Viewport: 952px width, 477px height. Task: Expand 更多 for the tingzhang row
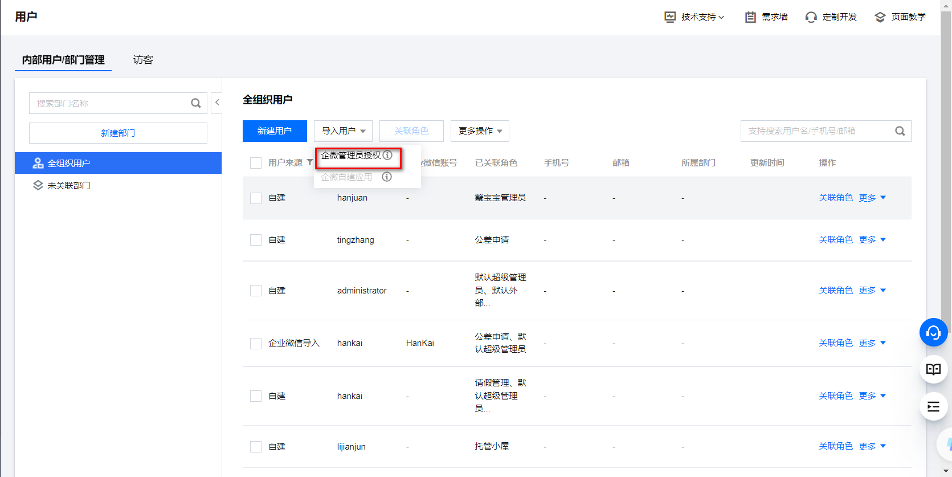872,240
